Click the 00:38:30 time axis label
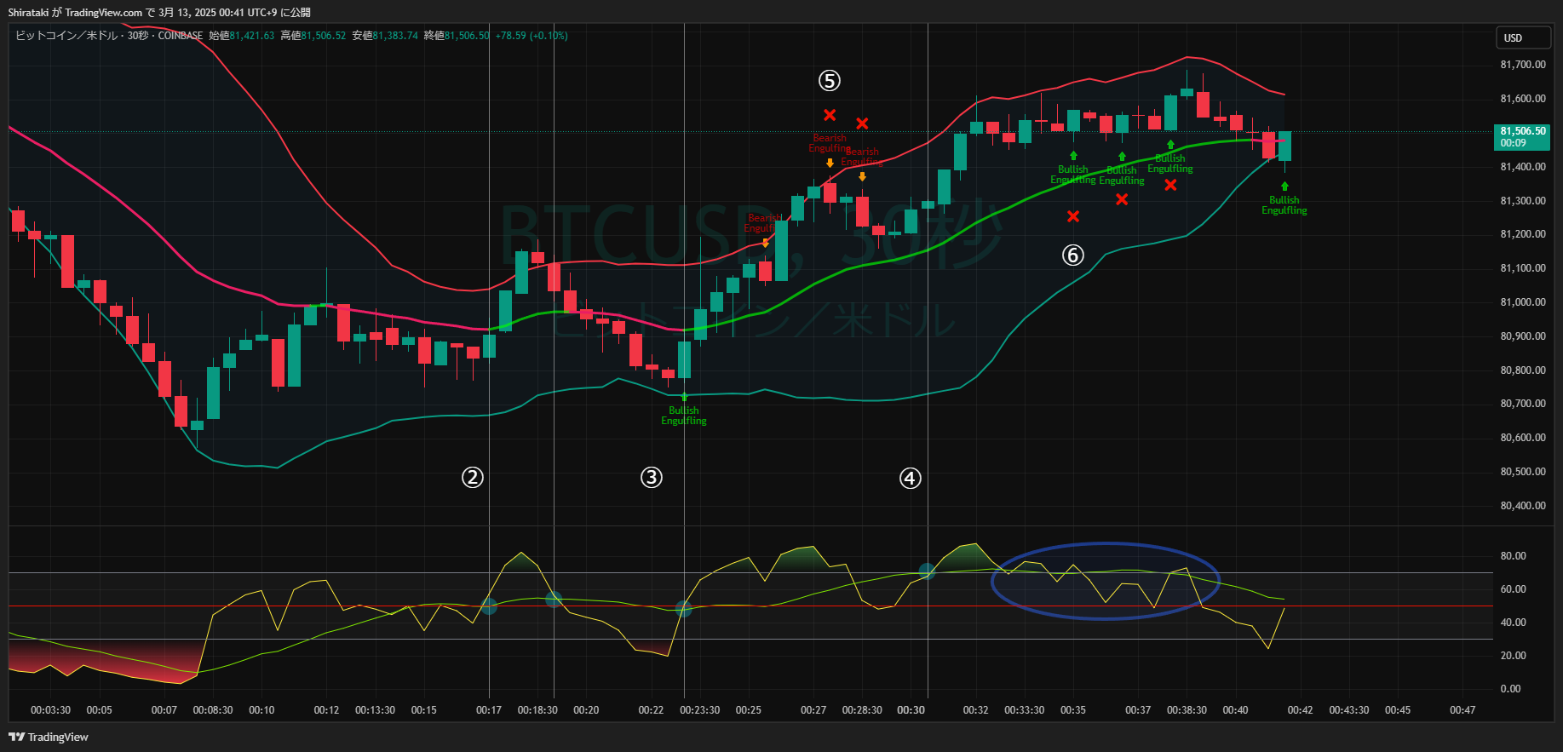1563x752 pixels. tap(1187, 710)
